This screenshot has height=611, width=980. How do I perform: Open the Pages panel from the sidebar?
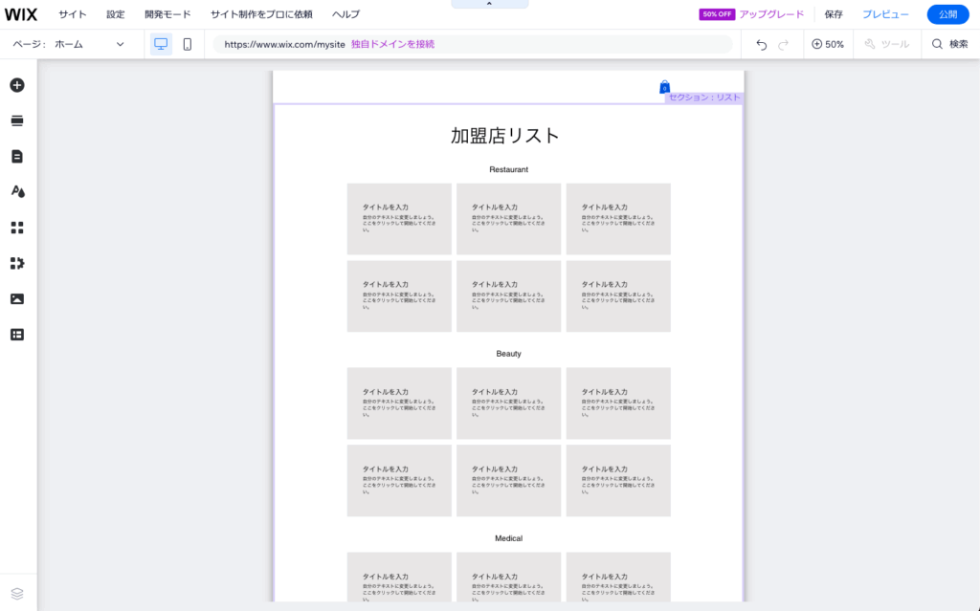point(17,156)
